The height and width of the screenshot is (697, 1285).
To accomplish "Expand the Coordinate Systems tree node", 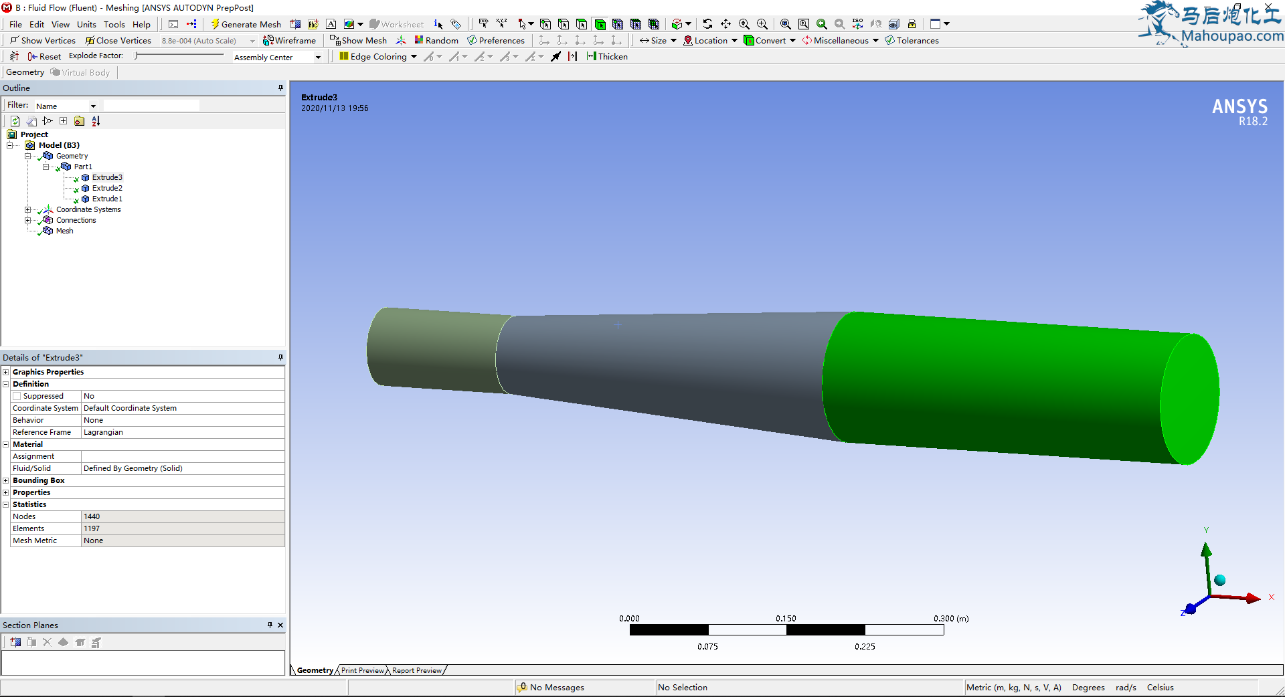I will (27, 209).
